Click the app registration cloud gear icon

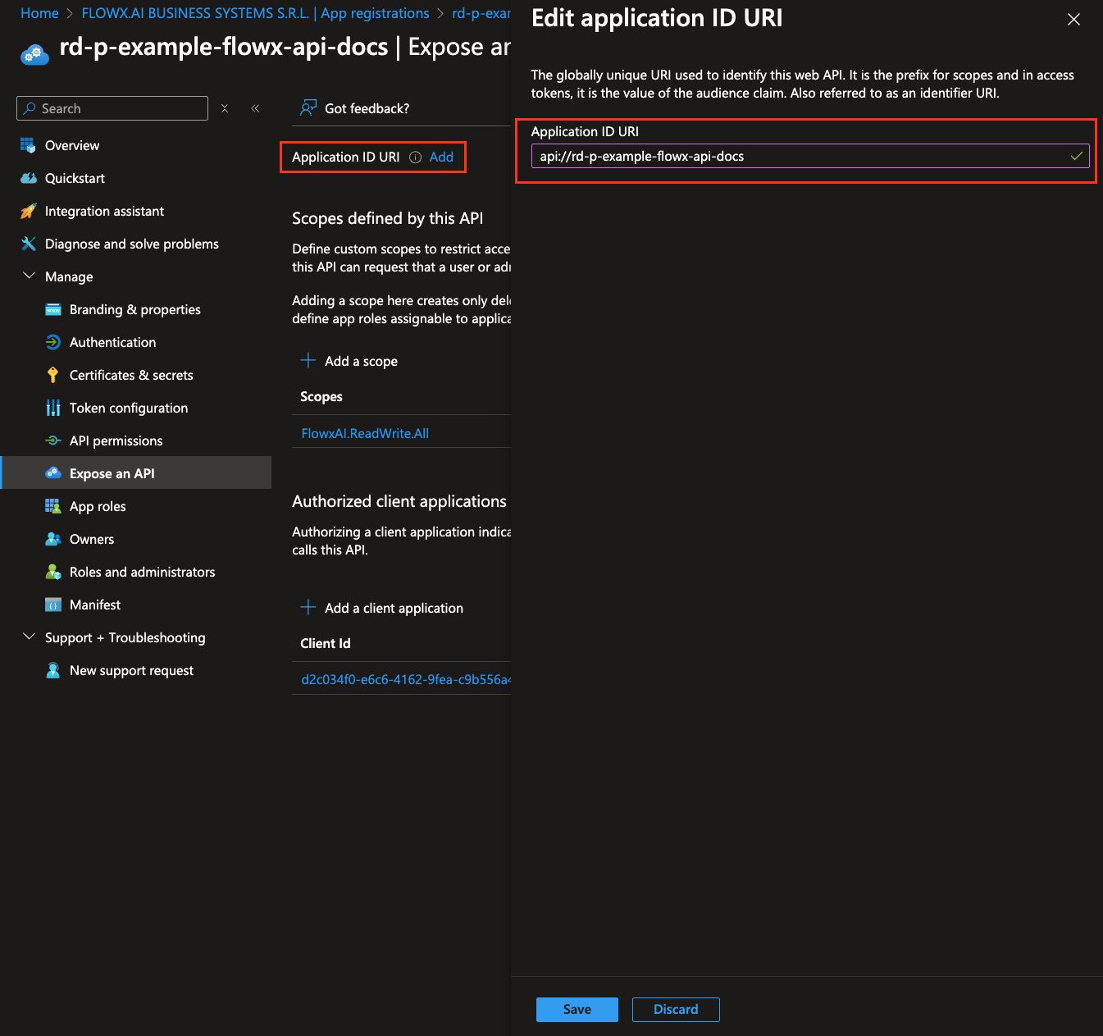tap(34, 53)
